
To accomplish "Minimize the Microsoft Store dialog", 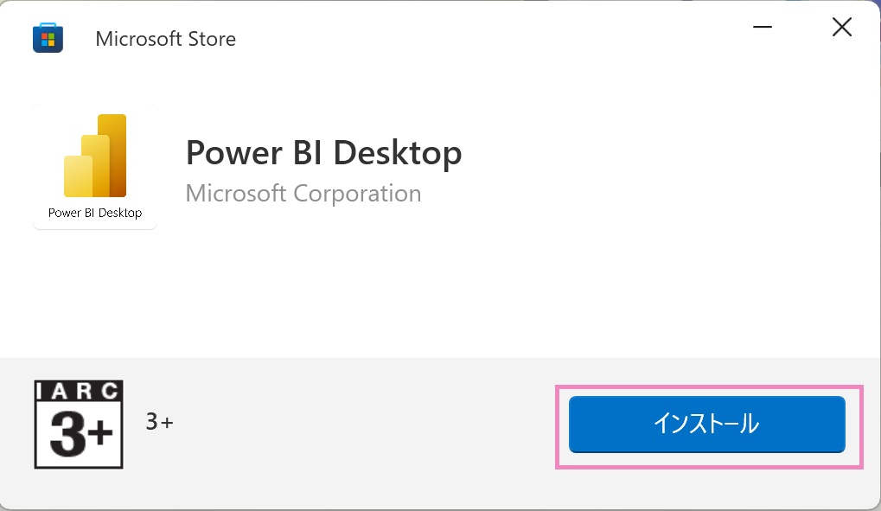I will click(763, 28).
